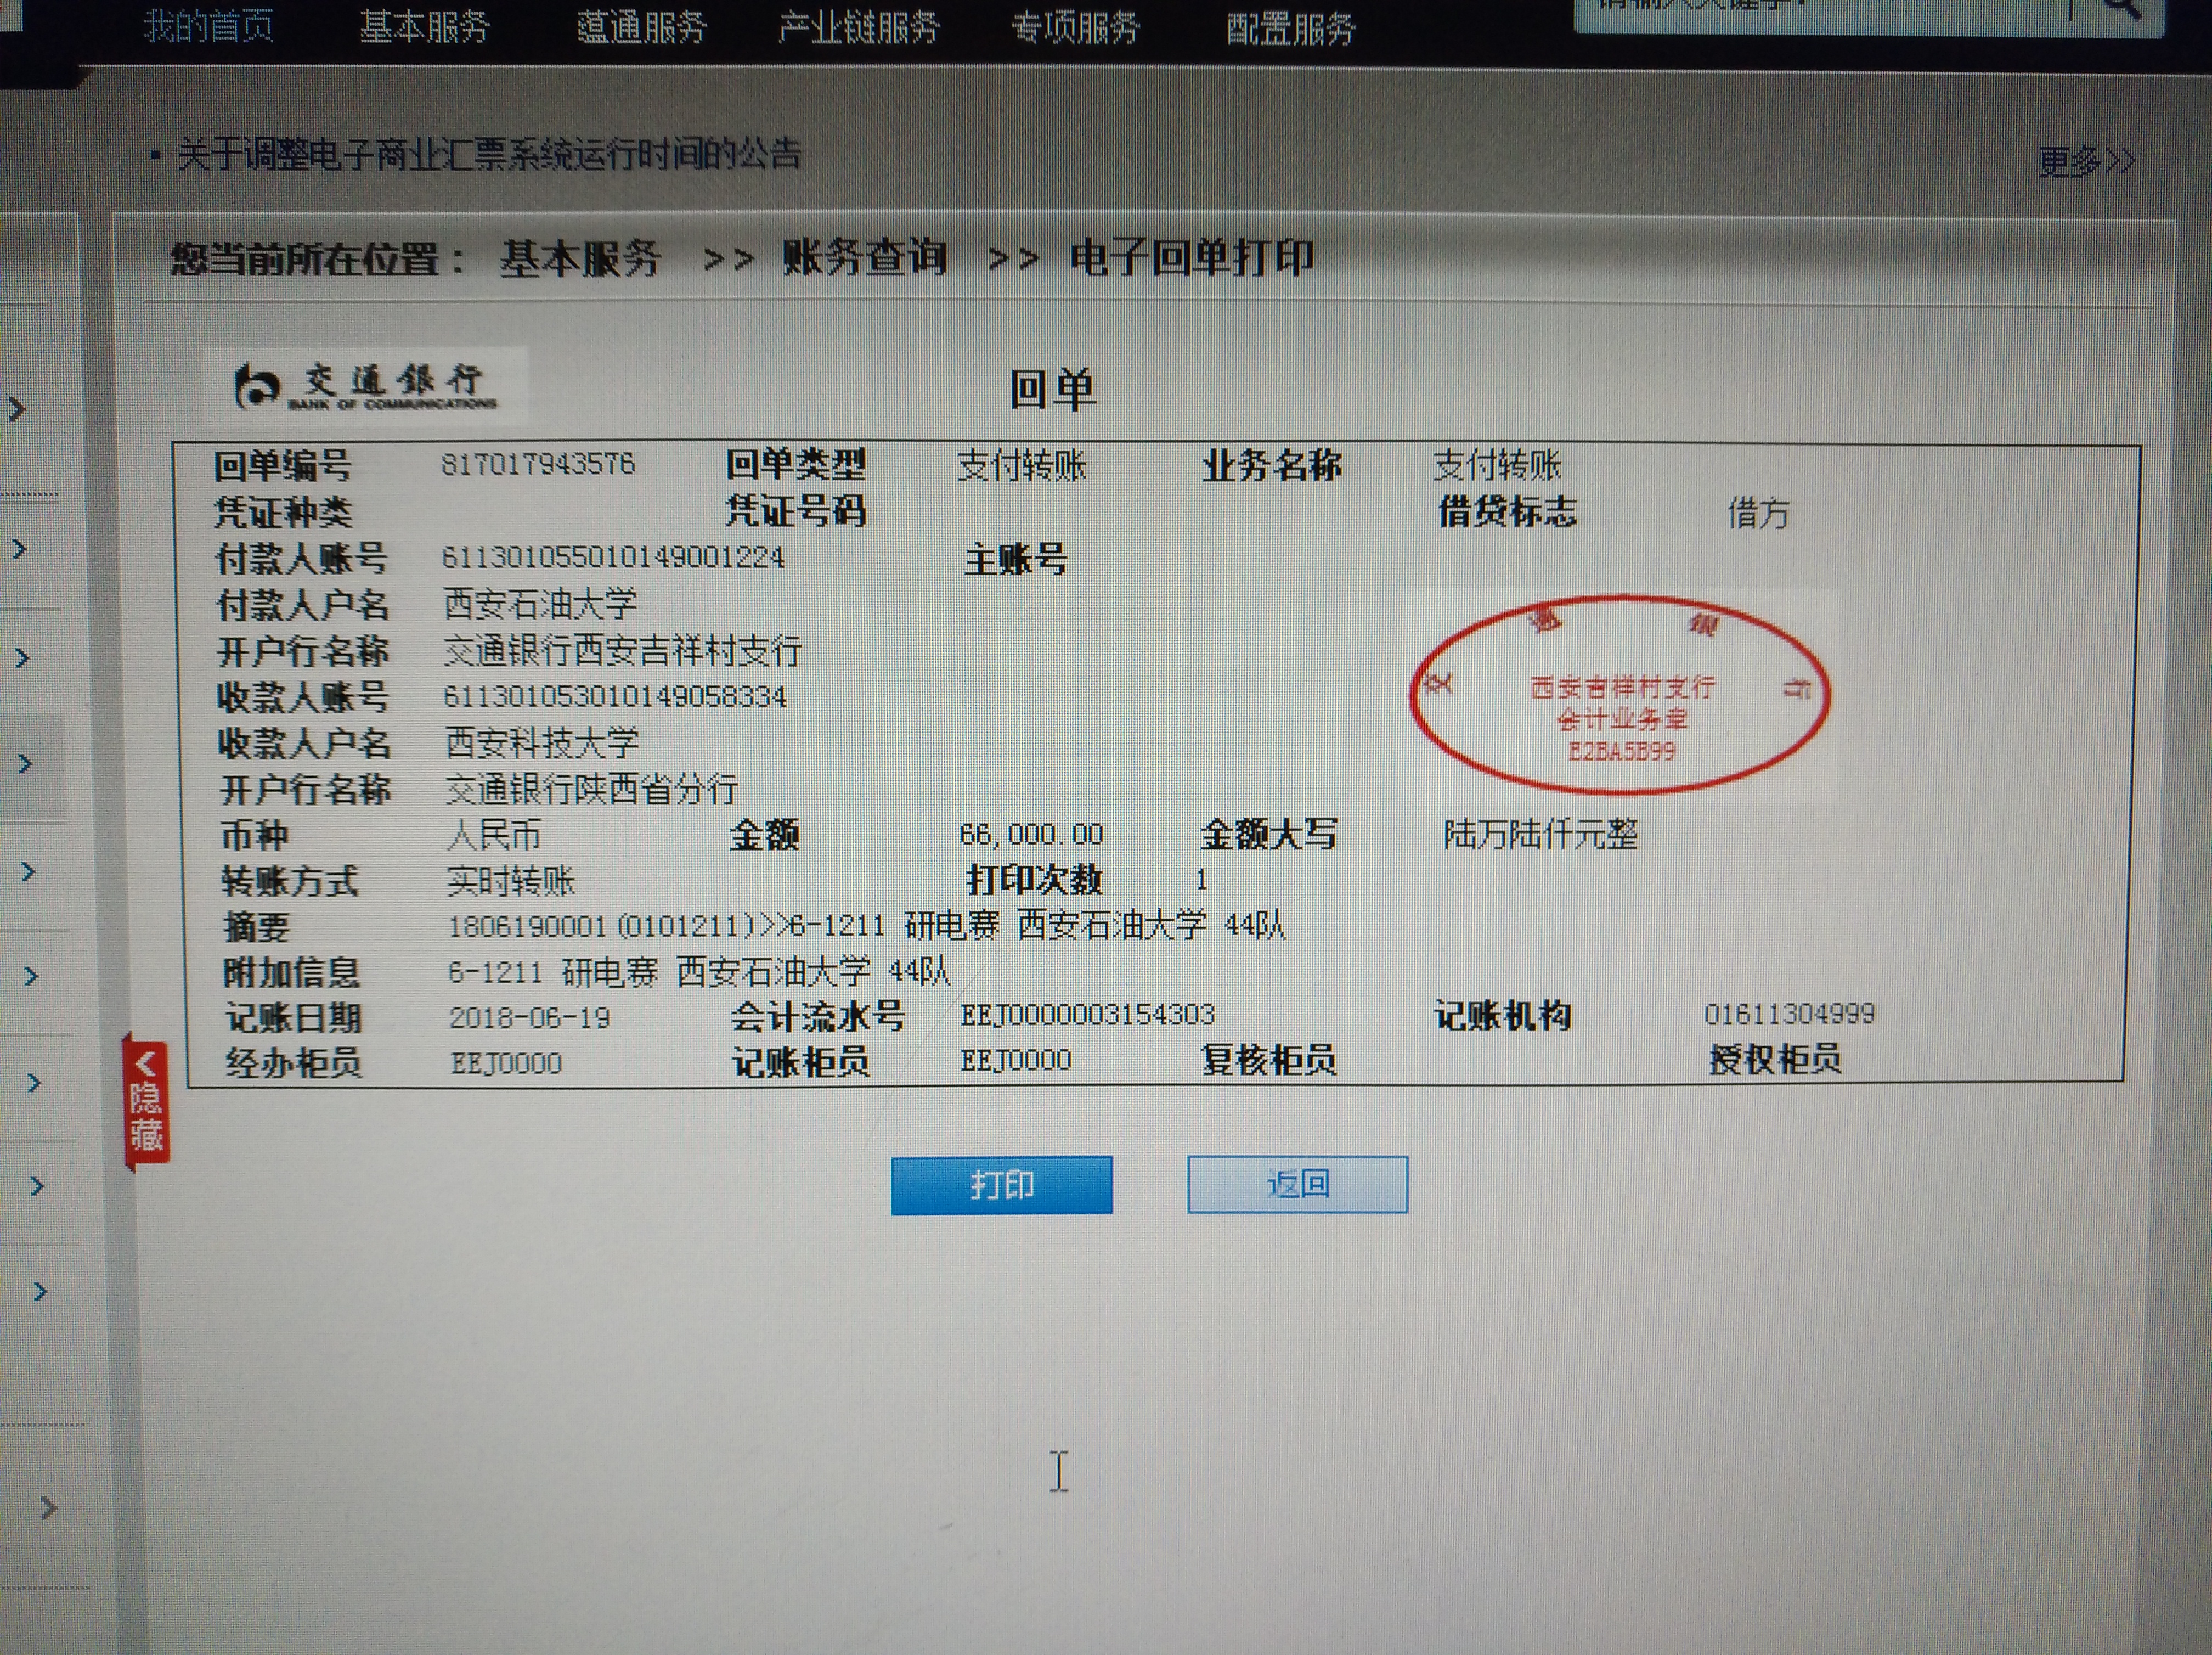This screenshot has height=1655, width=2212.
Task: Open the 蕴通服务 navigation menu
Action: click(x=642, y=27)
